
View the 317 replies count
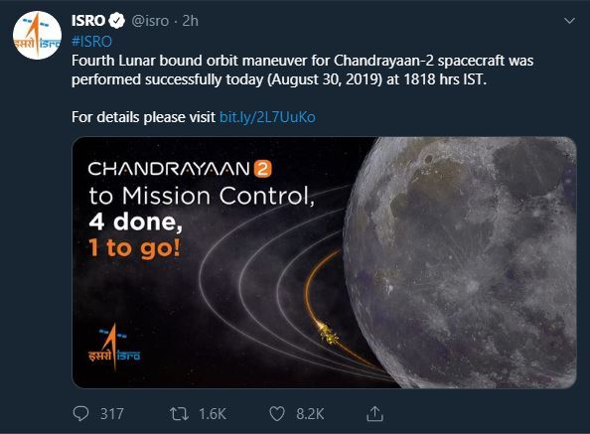tap(112, 414)
